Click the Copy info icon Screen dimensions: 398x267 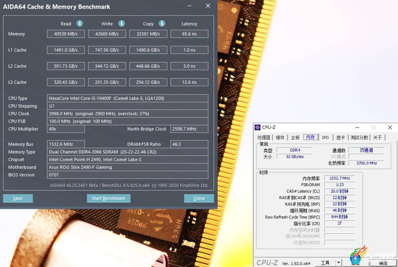[x=162, y=23]
